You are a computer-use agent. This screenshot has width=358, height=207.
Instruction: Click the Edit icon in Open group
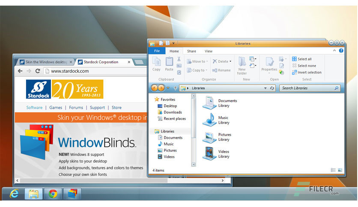click(x=282, y=66)
